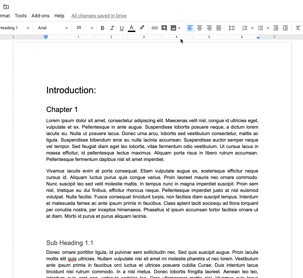The height and width of the screenshot is (278, 303).
Task: Enable justified text alignment
Action: point(218,28)
